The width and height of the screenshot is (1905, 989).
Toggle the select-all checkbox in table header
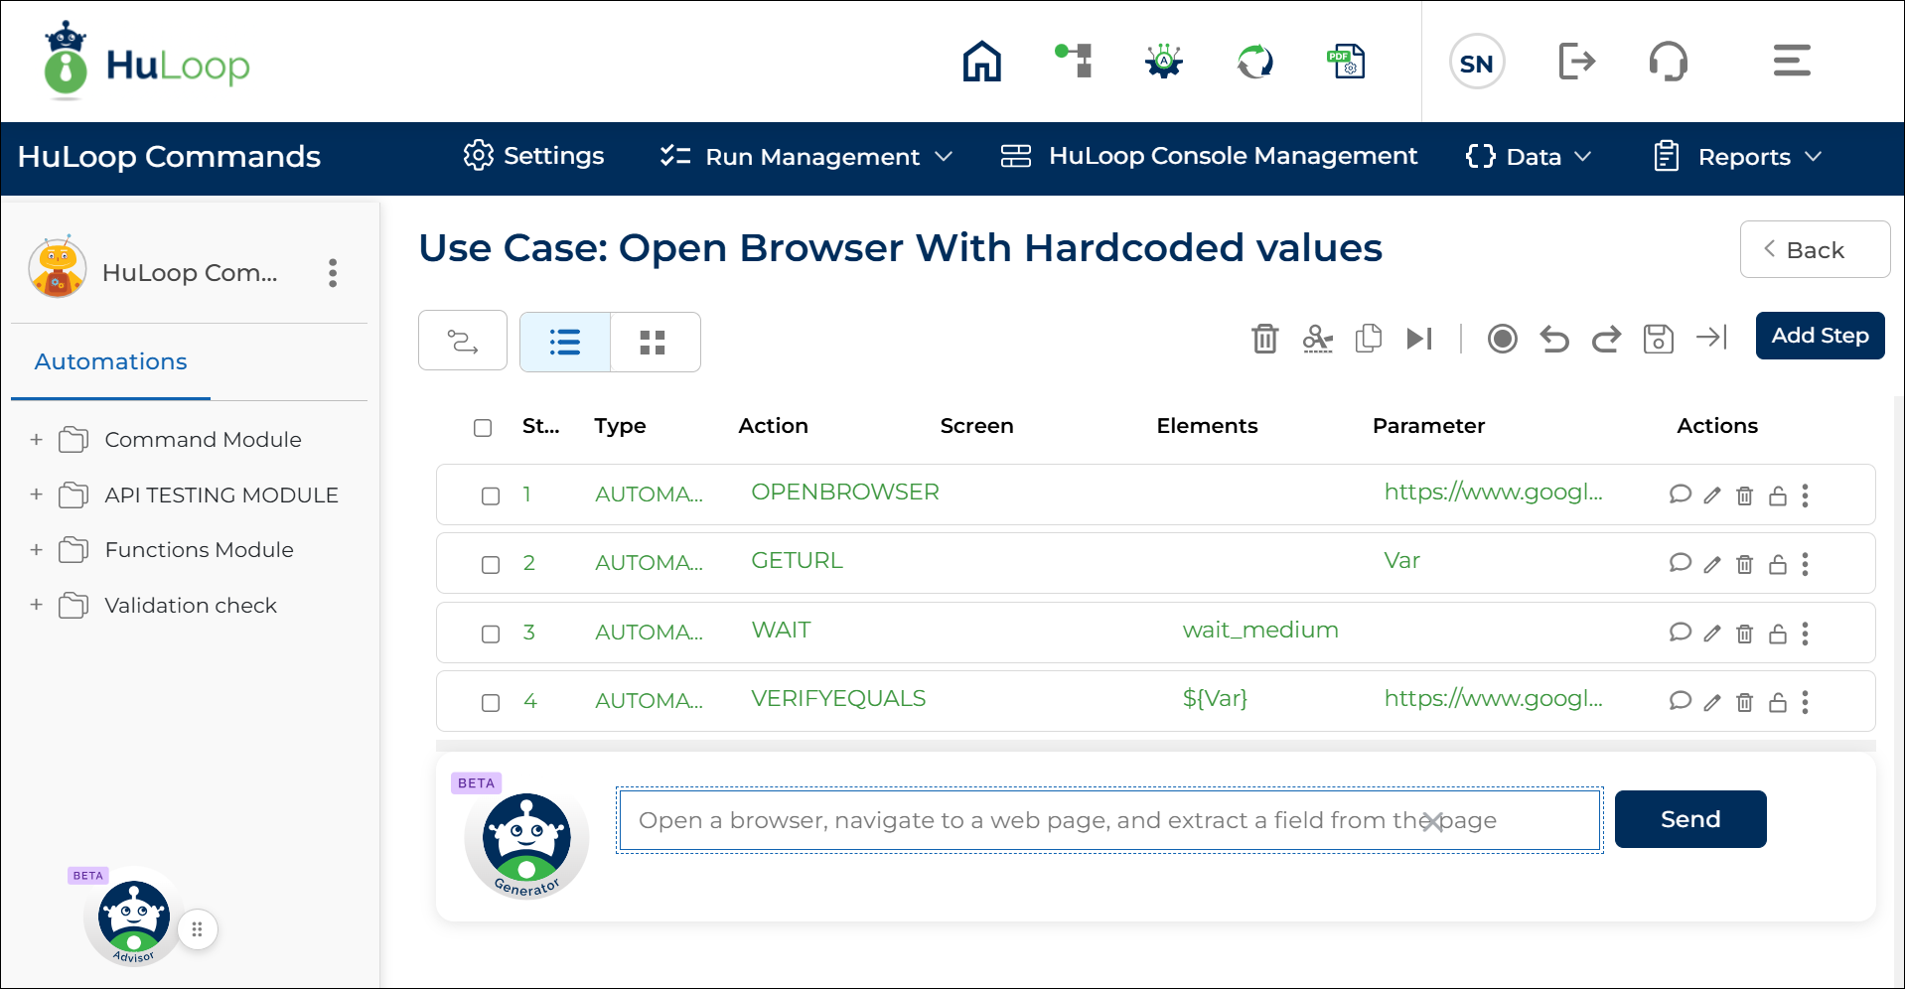click(x=483, y=428)
